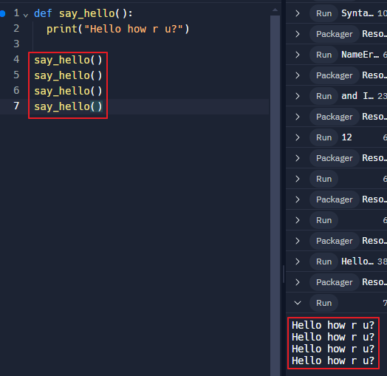This screenshot has width=387, height=376.
Task: Click the Run badge next to Synta…
Action: click(x=323, y=13)
